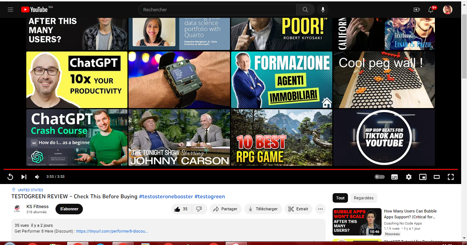This screenshot has width=467, height=245.
Task: Click the United States location label
Action: click(30, 190)
